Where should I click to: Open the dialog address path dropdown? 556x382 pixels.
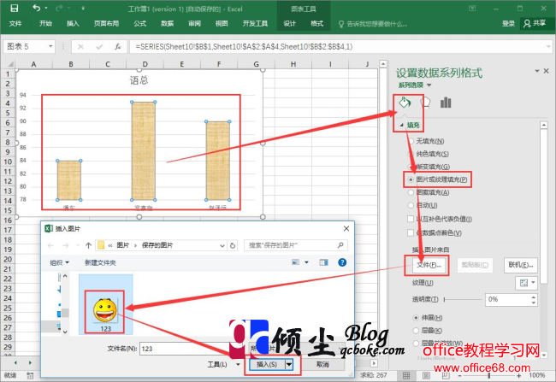point(222,245)
